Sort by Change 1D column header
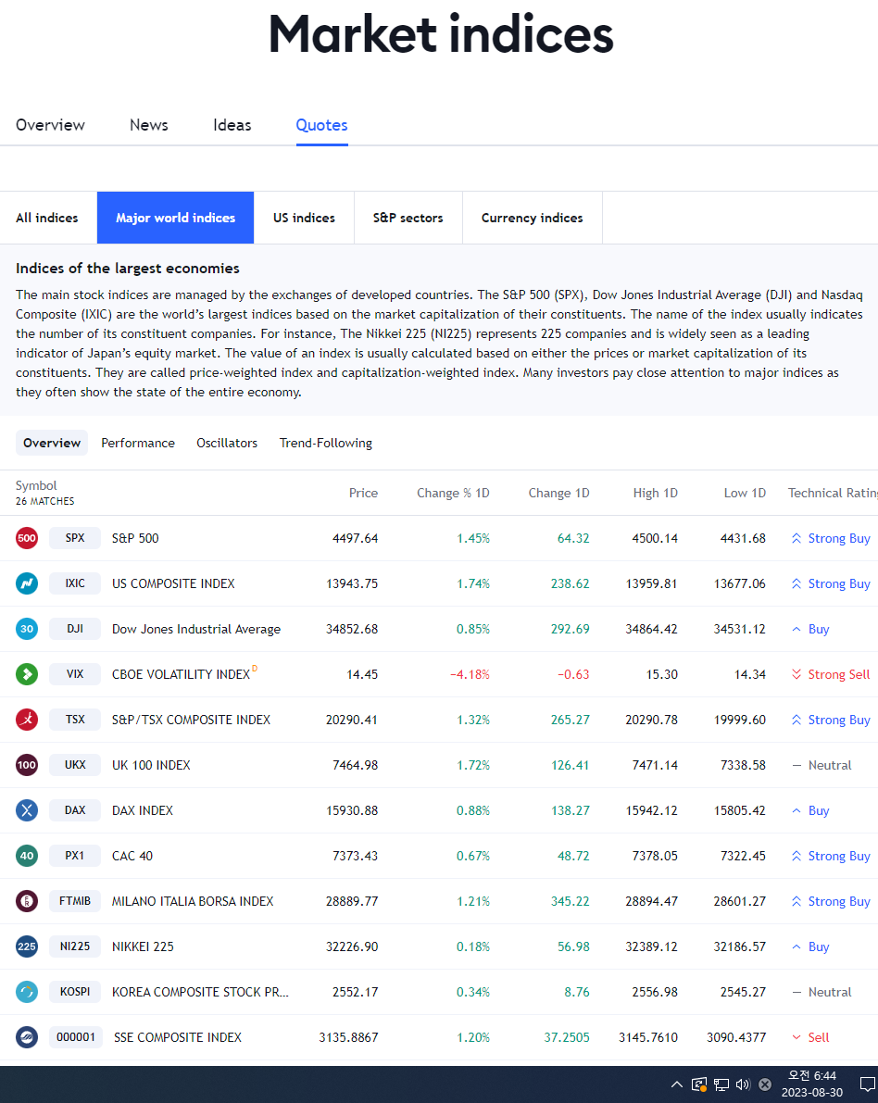The image size is (878, 1103). 558,493
